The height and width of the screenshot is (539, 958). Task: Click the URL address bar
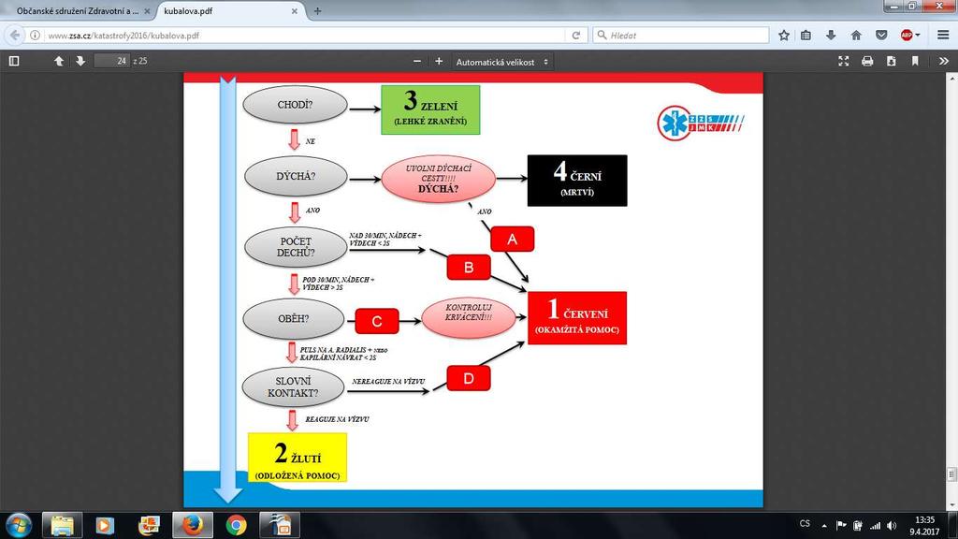click(x=299, y=36)
